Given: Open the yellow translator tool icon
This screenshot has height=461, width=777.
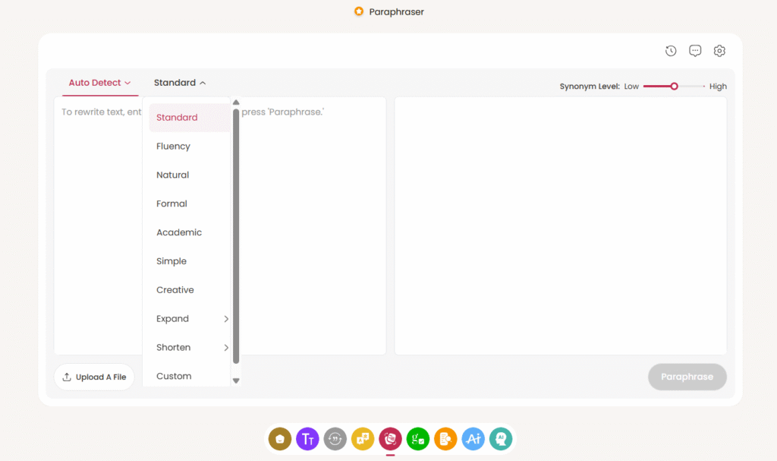Looking at the screenshot, I should 363,438.
